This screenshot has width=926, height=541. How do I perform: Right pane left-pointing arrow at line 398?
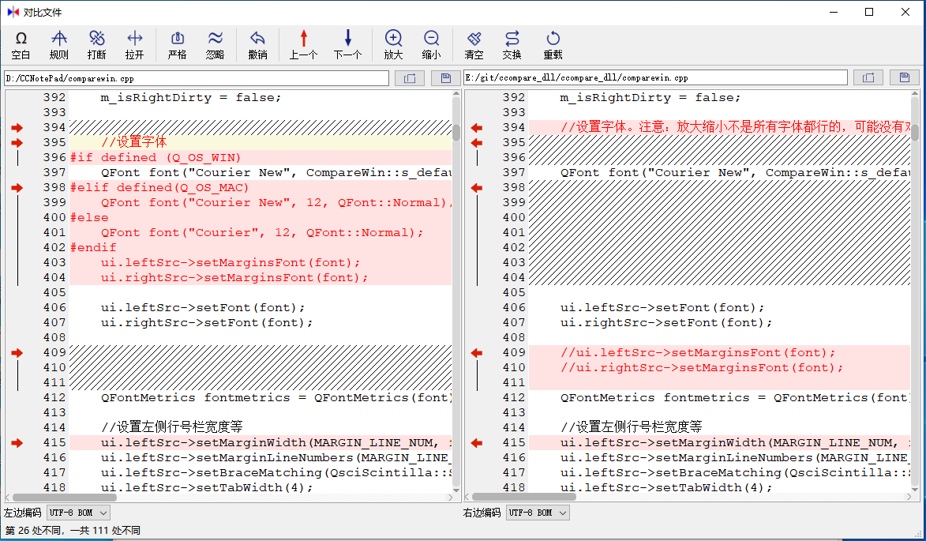tap(477, 188)
